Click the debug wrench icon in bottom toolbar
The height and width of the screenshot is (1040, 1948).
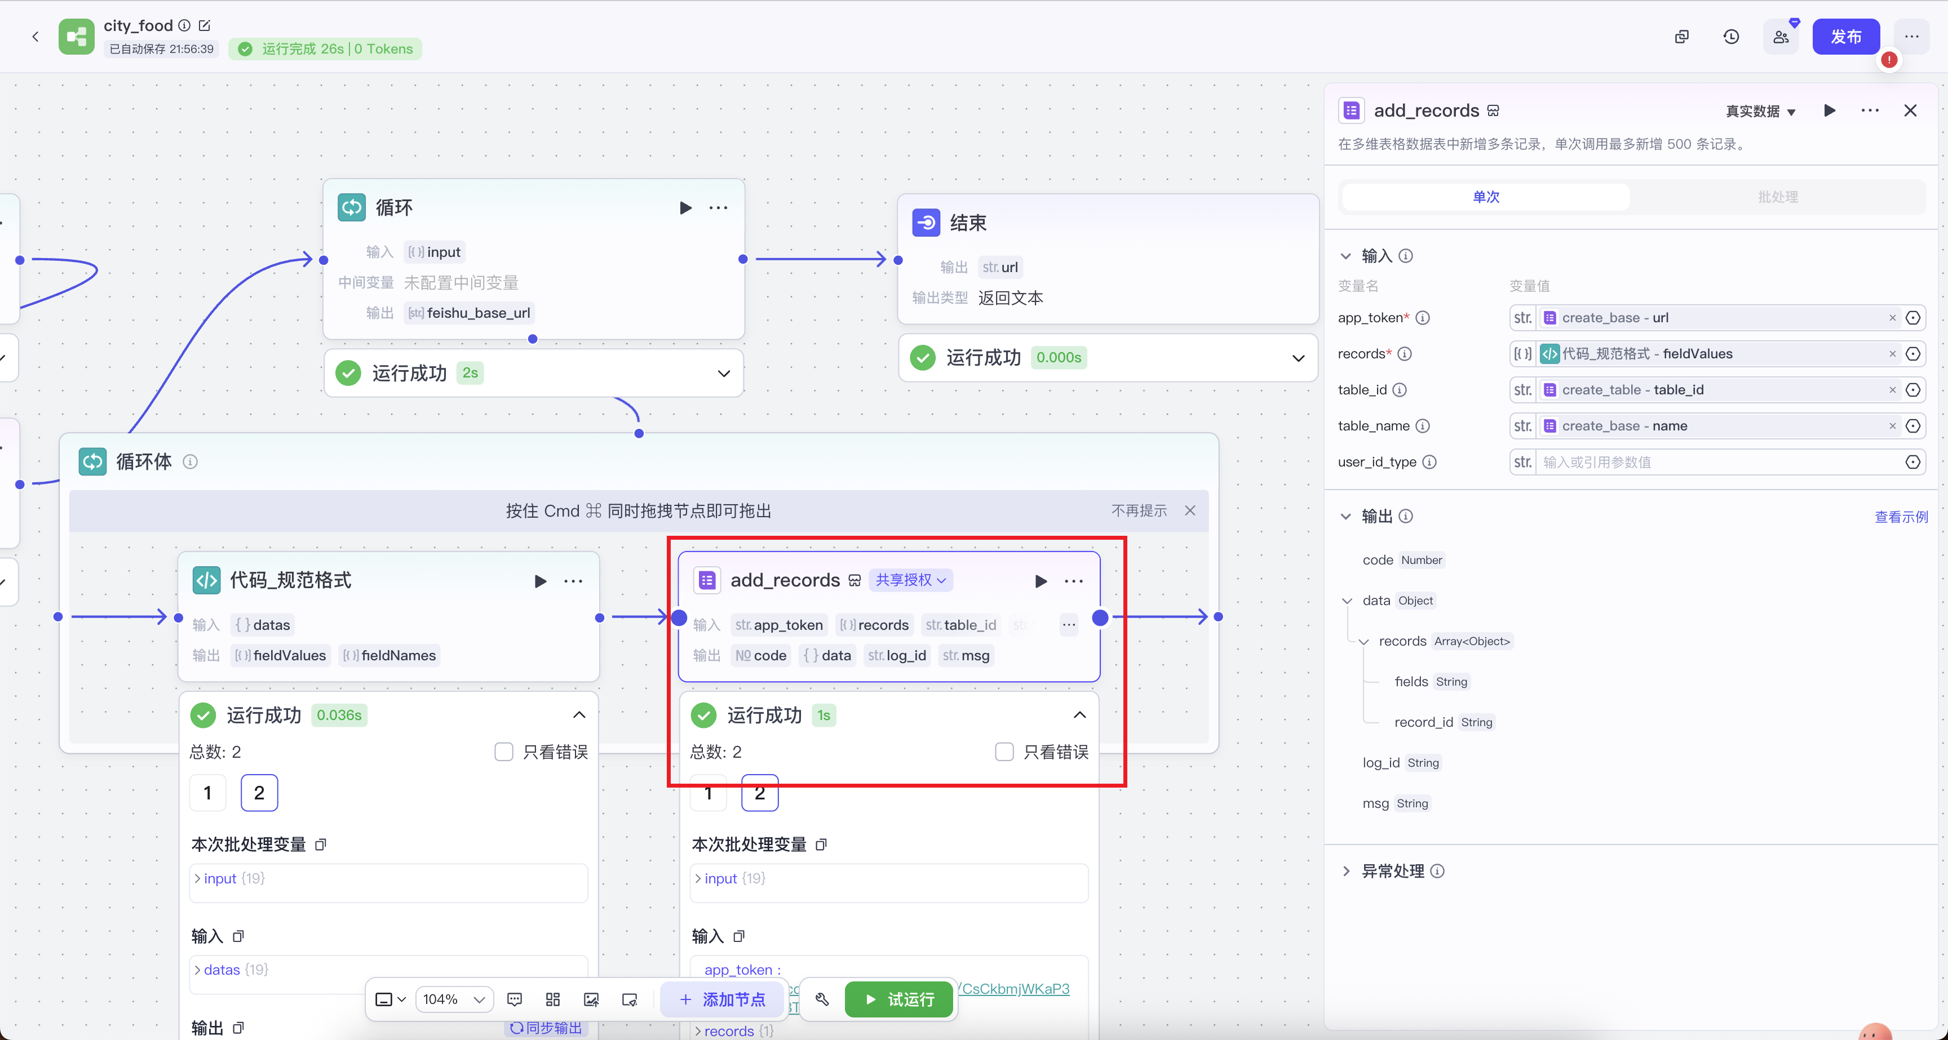point(822,999)
